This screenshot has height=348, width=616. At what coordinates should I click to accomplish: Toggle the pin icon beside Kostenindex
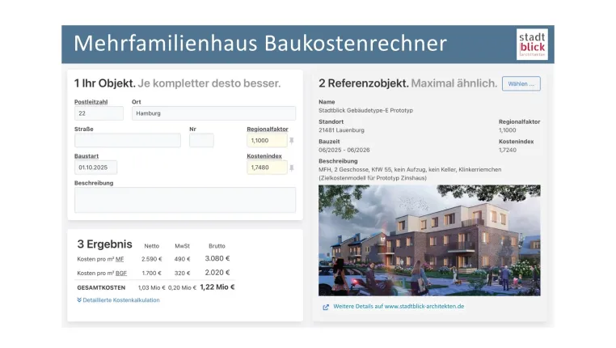pos(292,168)
